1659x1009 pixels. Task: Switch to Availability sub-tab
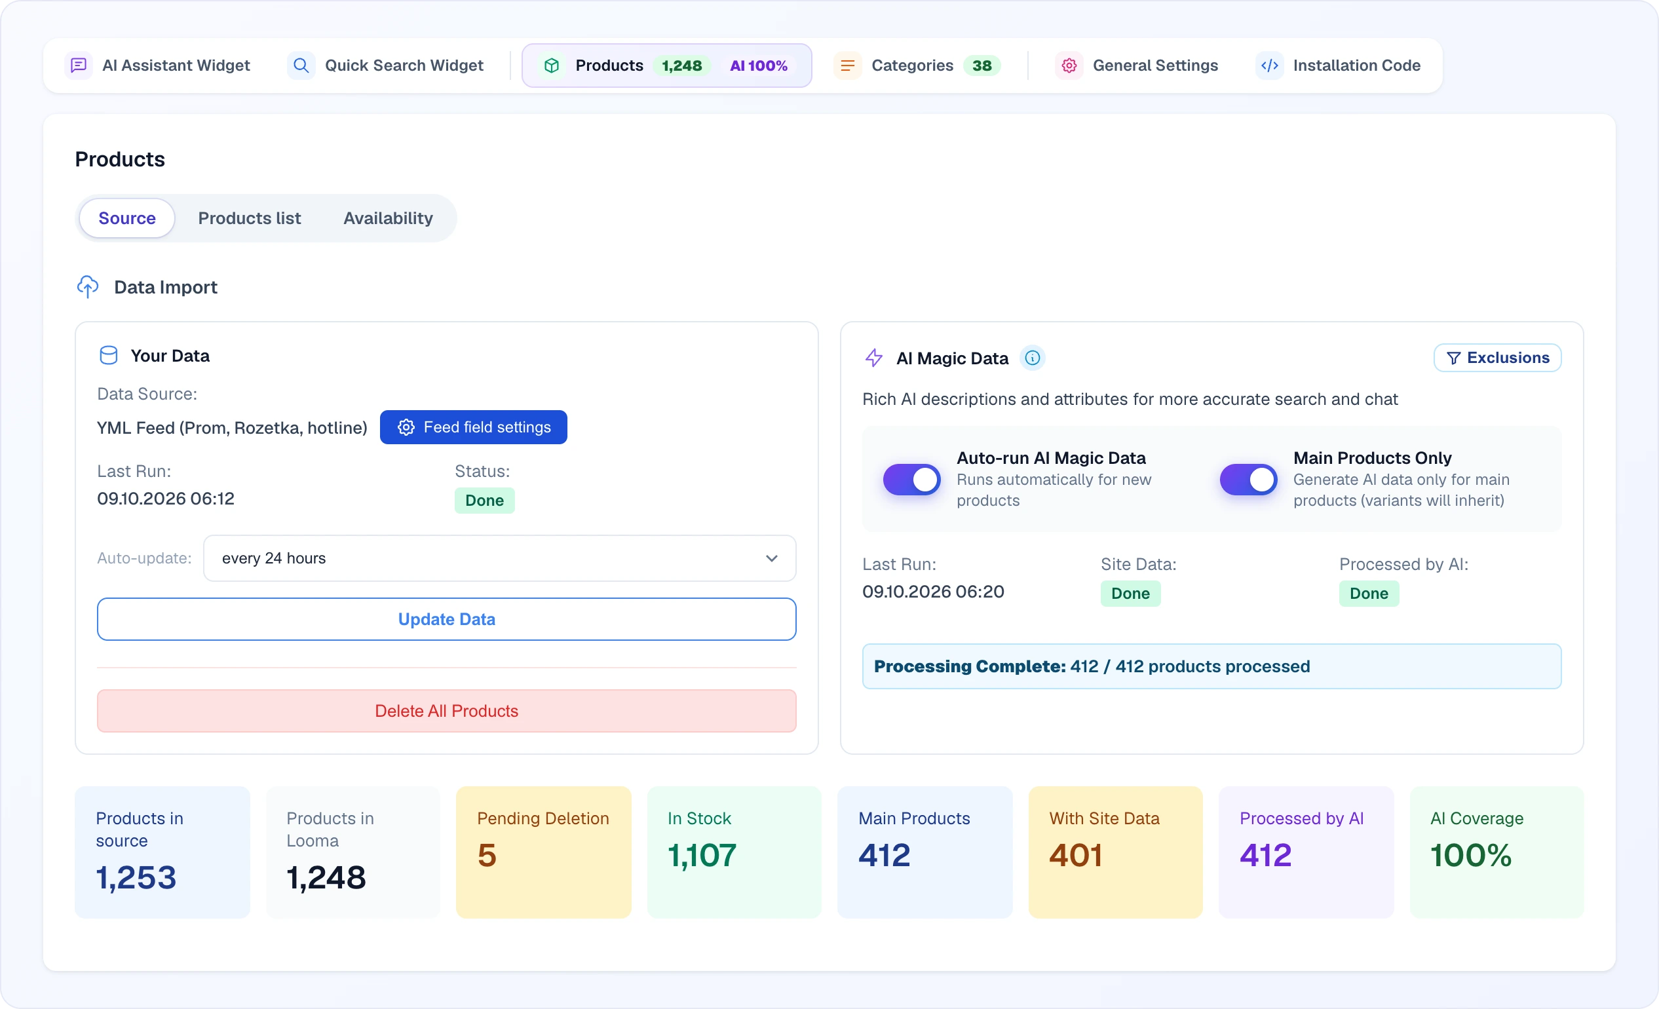[388, 218]
